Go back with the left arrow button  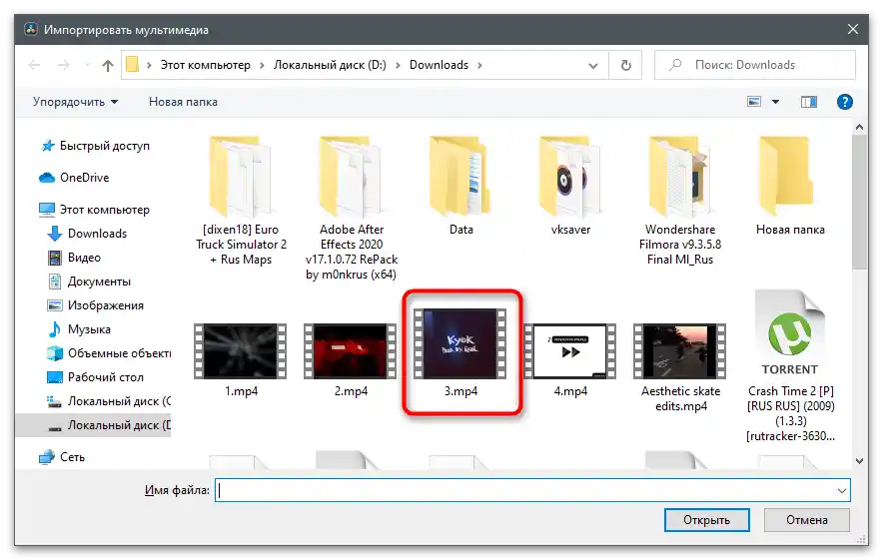[34, 65]
